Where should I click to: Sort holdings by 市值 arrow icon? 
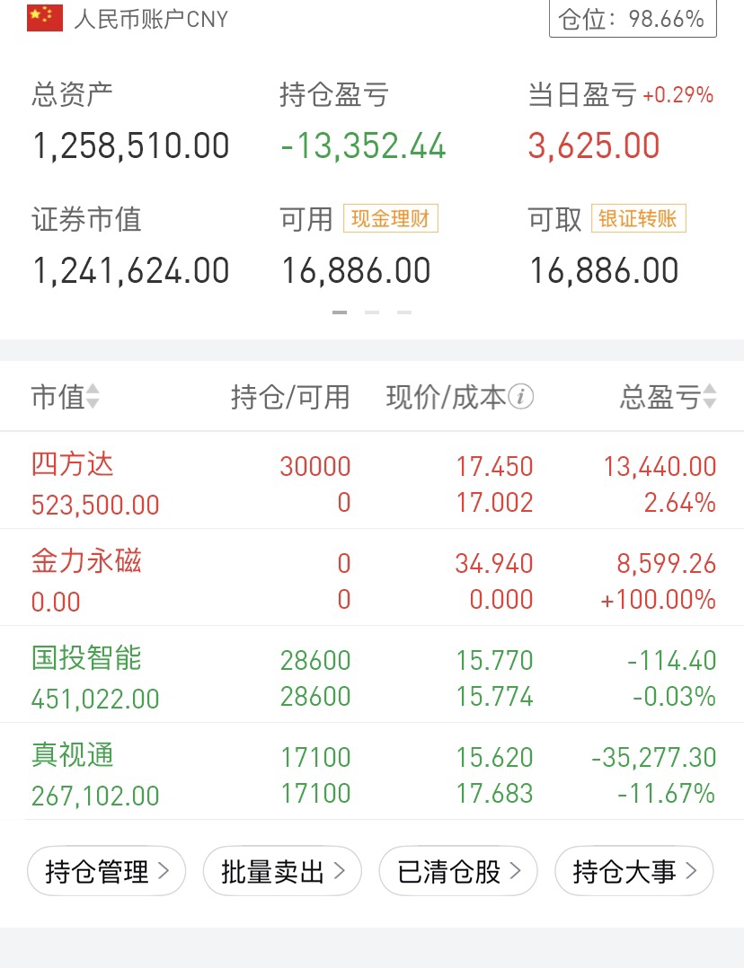click(x=93, y=397)
